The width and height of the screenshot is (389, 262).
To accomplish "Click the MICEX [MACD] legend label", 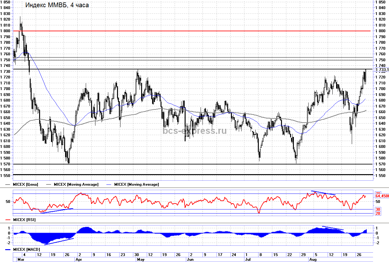I will 26,250.
